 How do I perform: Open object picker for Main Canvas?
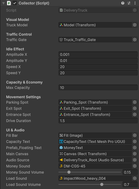(x=135, y=154)
